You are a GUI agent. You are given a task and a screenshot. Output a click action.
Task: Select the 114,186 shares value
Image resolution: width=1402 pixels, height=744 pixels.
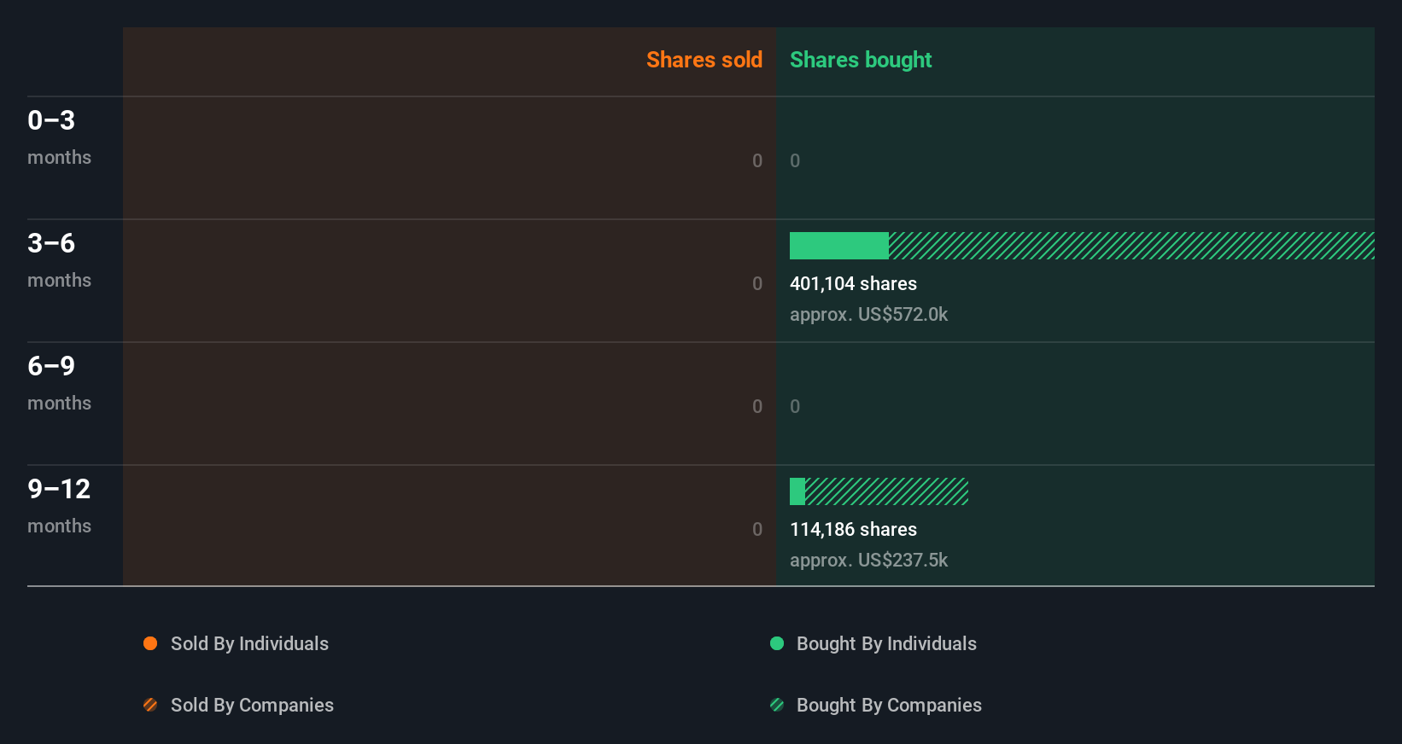pos(853,530)
